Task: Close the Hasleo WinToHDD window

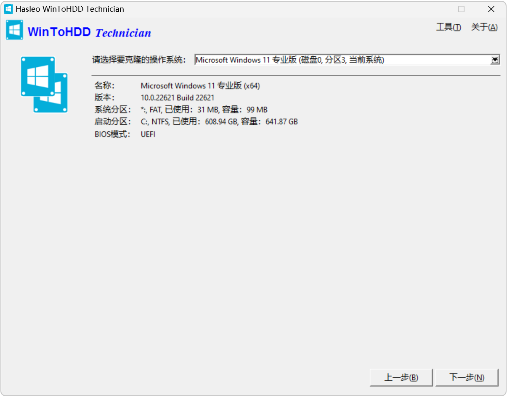Action: pos(491,9)
